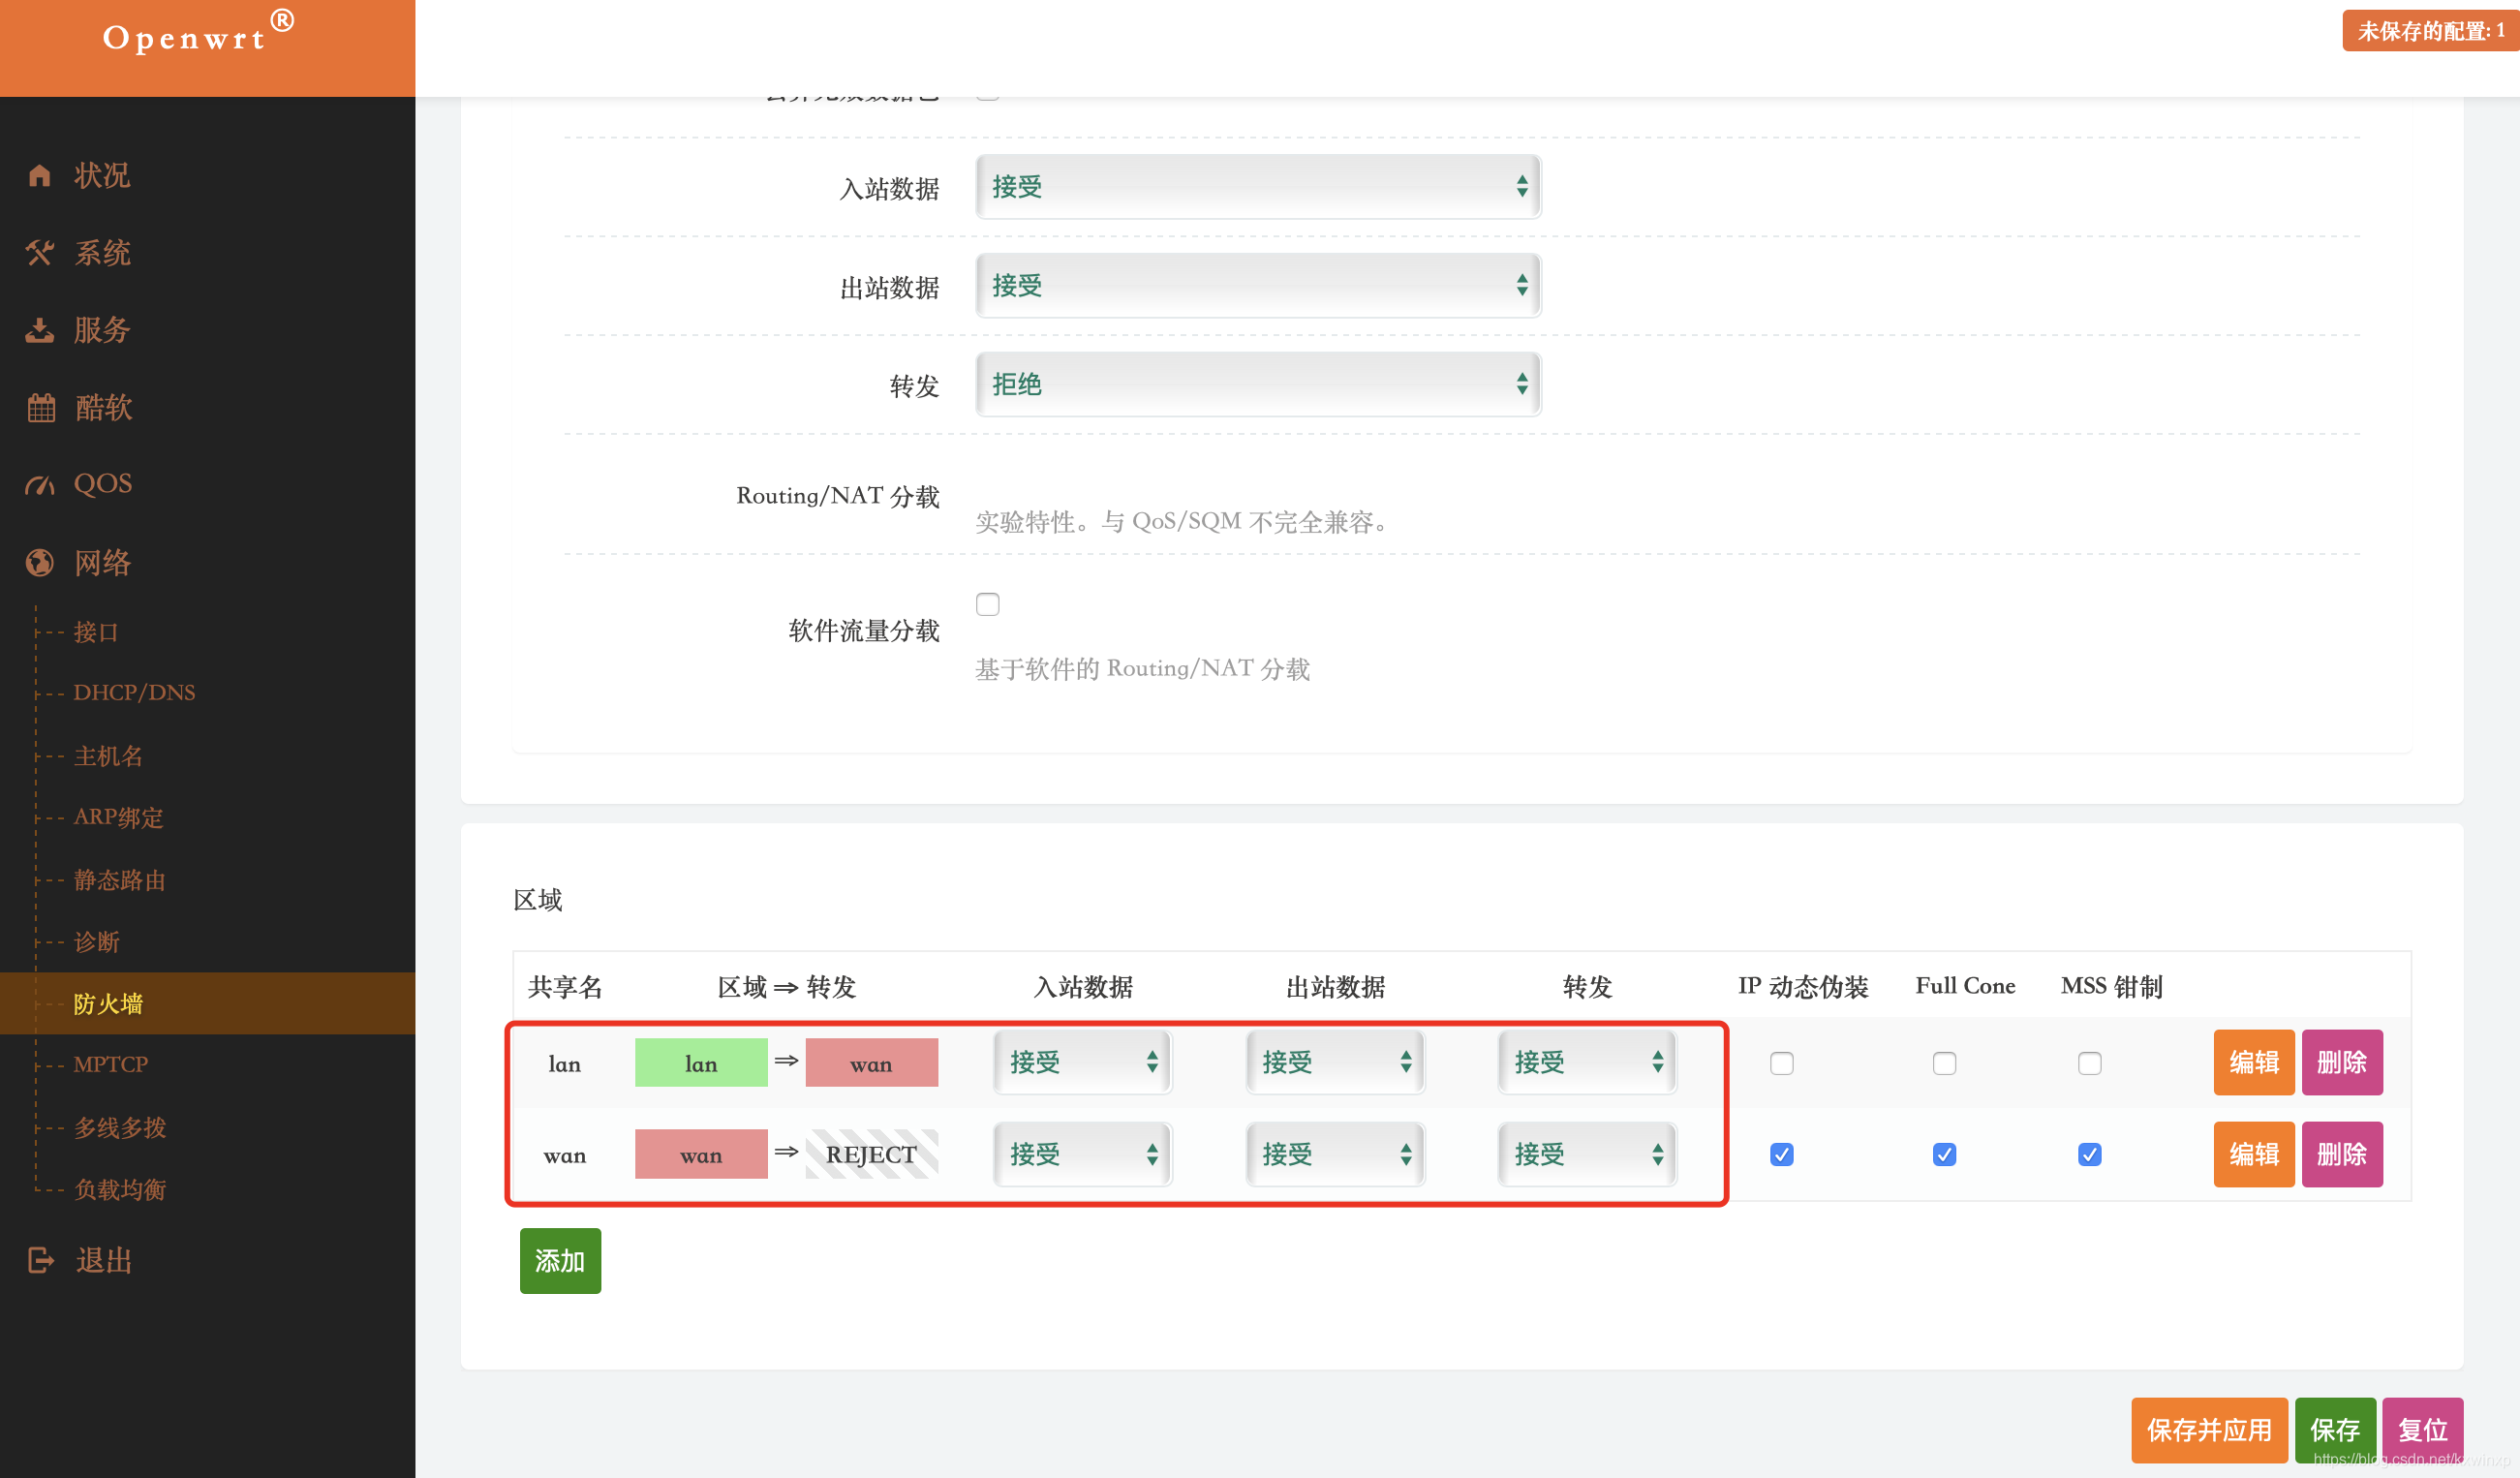
Task: Click the Full Cone column header
Action: 1965,986
